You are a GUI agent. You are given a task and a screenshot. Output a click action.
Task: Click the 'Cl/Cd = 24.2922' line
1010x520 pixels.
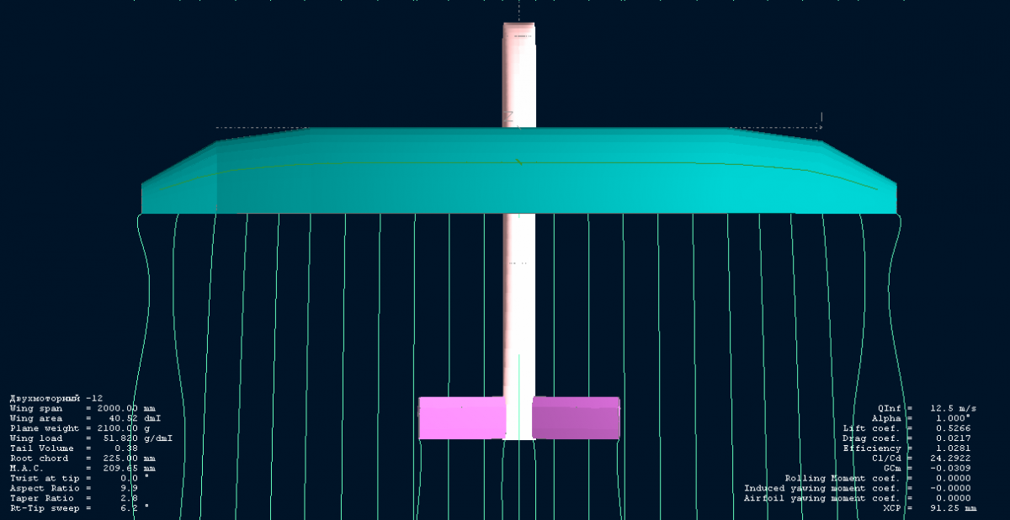922,459
